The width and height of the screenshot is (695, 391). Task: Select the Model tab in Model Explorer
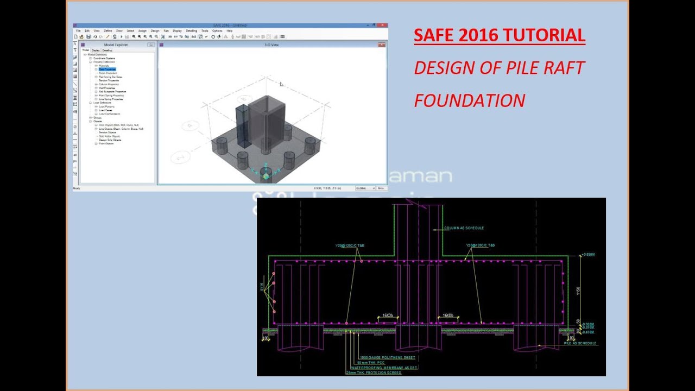tap(86, 51)
